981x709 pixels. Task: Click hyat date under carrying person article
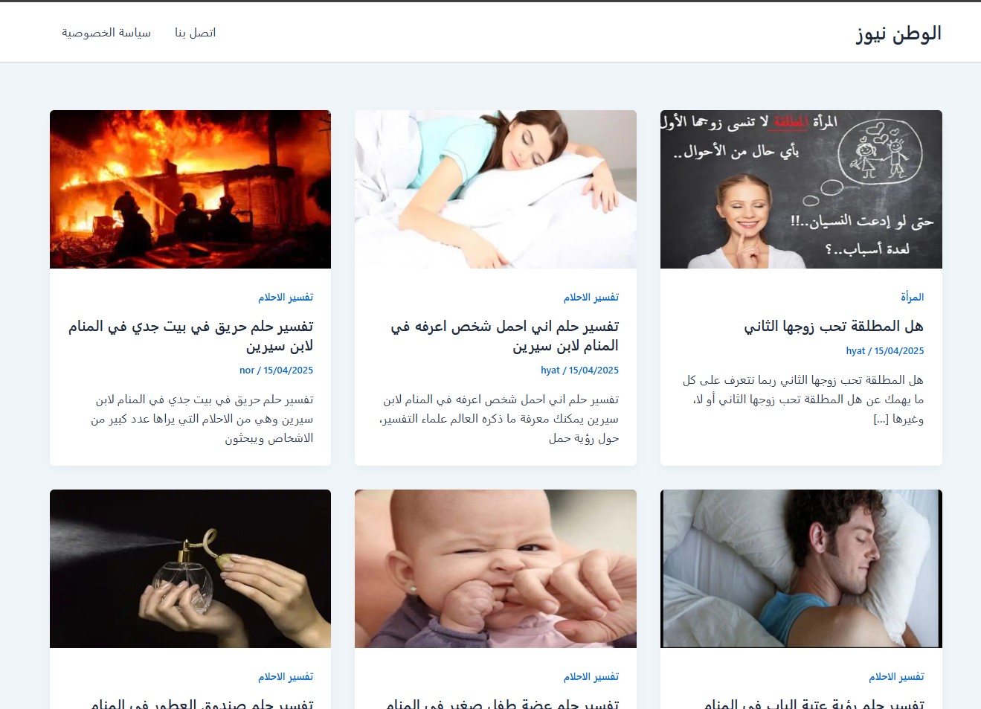click(580, 370)
